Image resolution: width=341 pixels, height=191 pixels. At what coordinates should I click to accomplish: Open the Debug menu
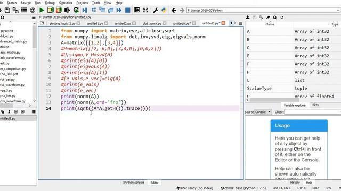click(x=50, y=3)
